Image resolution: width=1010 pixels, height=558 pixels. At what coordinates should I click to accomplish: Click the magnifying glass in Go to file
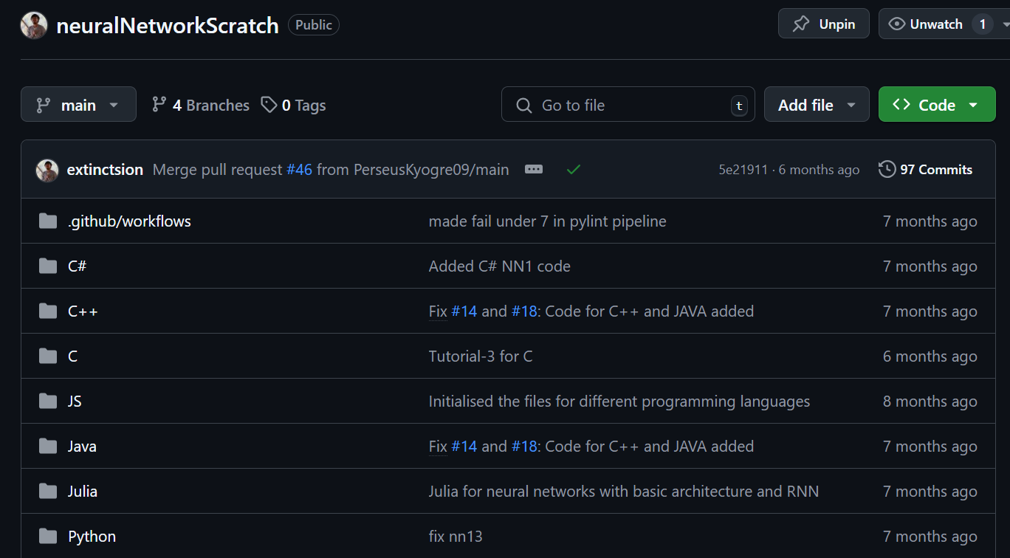523,105
